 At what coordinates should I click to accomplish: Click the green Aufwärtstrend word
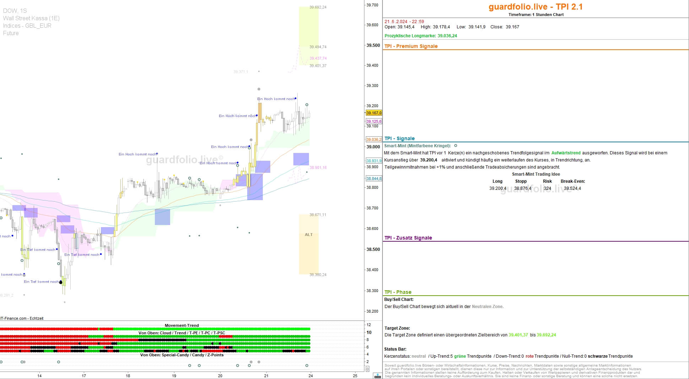click(x=566, y=153)
